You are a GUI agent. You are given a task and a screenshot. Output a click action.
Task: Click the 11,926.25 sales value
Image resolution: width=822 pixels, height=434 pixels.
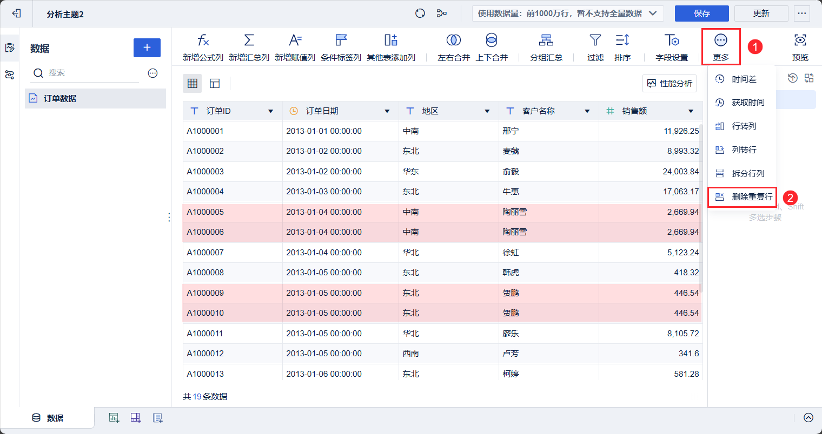click(x=681, y=131)
